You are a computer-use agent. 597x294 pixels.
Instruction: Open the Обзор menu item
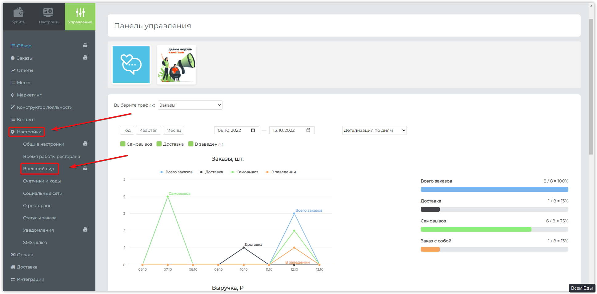click(24, 46)
